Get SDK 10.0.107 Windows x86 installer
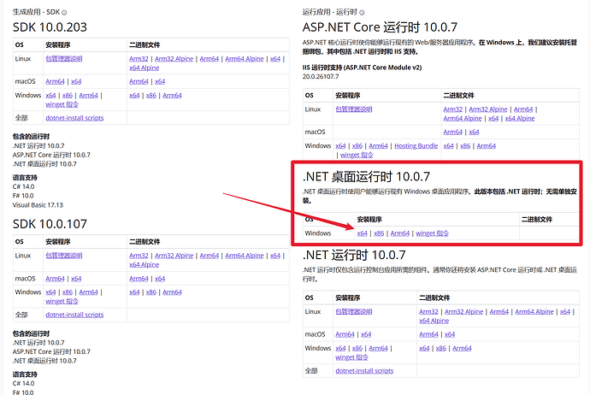This screenshot has height=395, width=590. [68, 292]
